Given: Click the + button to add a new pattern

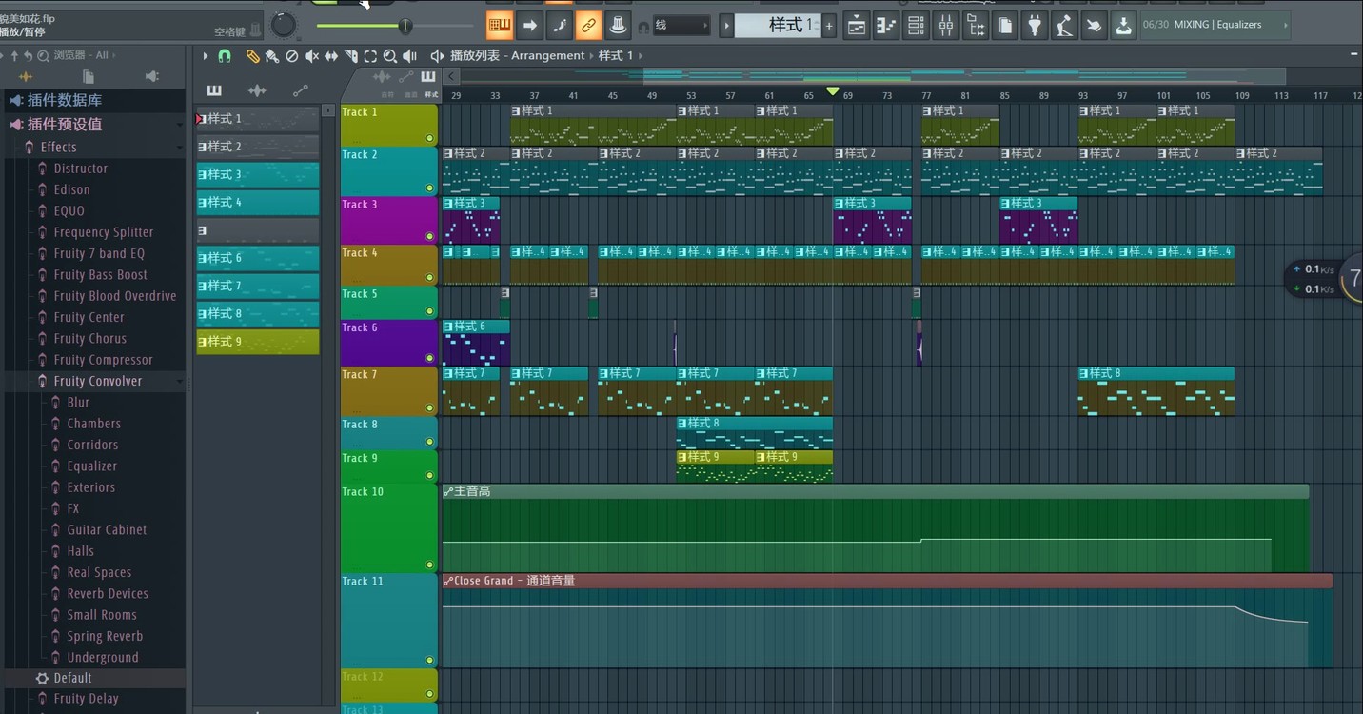Looking at the screenshot, I should 828,25.
